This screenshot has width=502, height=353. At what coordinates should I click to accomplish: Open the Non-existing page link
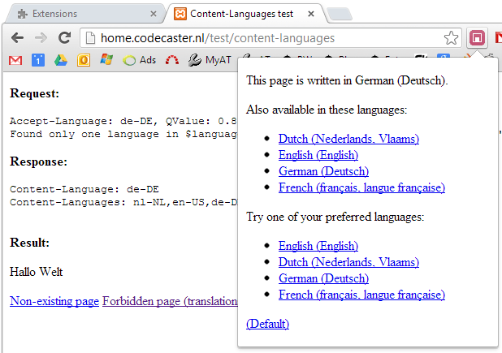click(x=54, y=301)
